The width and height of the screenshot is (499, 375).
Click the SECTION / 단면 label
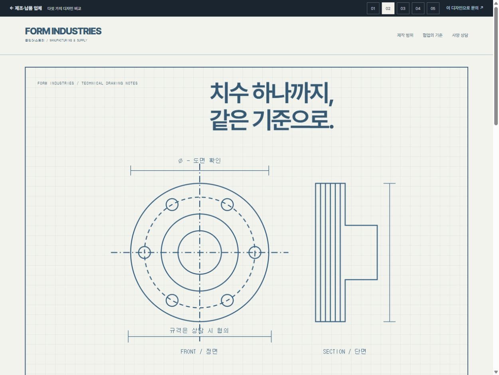345,351
